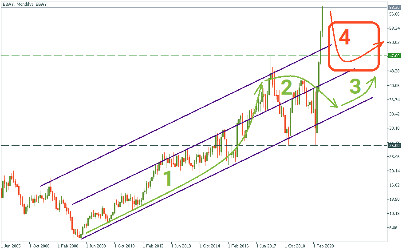Click the red arrowhead pointing right
Image resolution: width=406 pixels, height=251 pixels.
click(x=381, y=43)
